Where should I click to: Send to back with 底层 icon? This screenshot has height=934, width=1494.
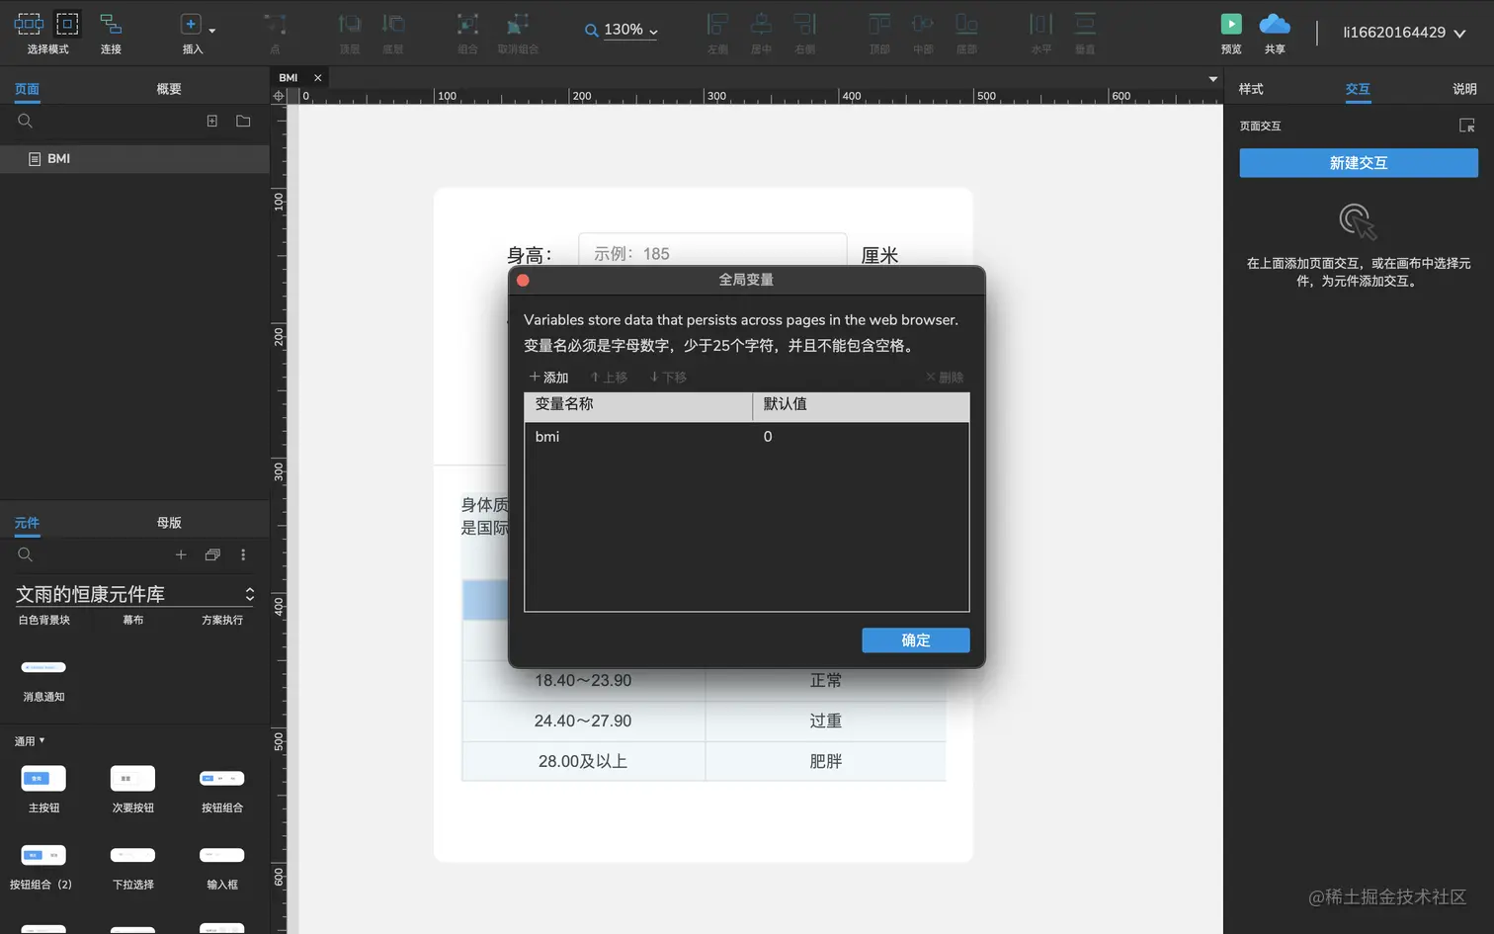click(x=393, y=24)
